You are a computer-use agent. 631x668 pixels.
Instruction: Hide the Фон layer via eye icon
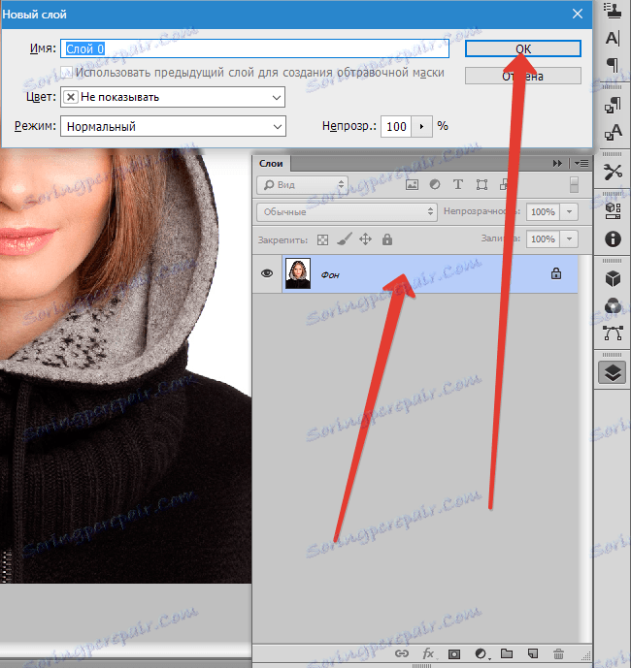click(x=267, y=273)
